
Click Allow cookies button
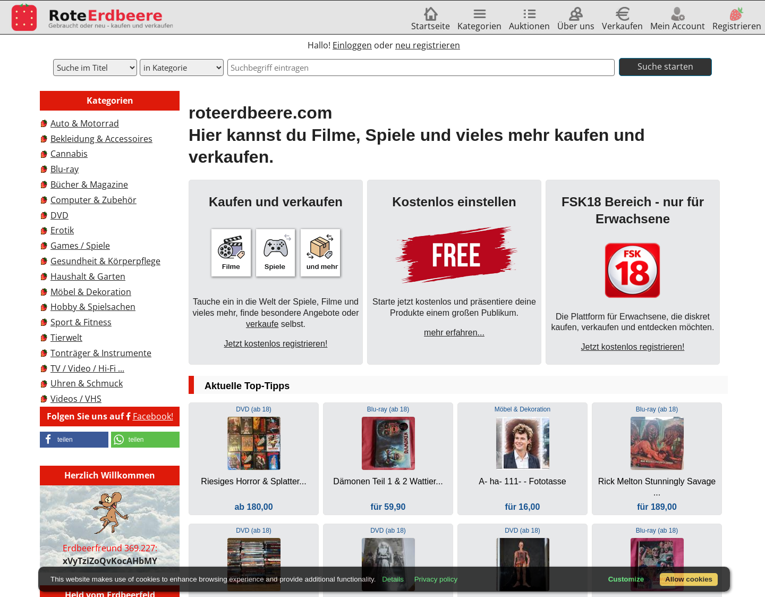click(688, 579)
